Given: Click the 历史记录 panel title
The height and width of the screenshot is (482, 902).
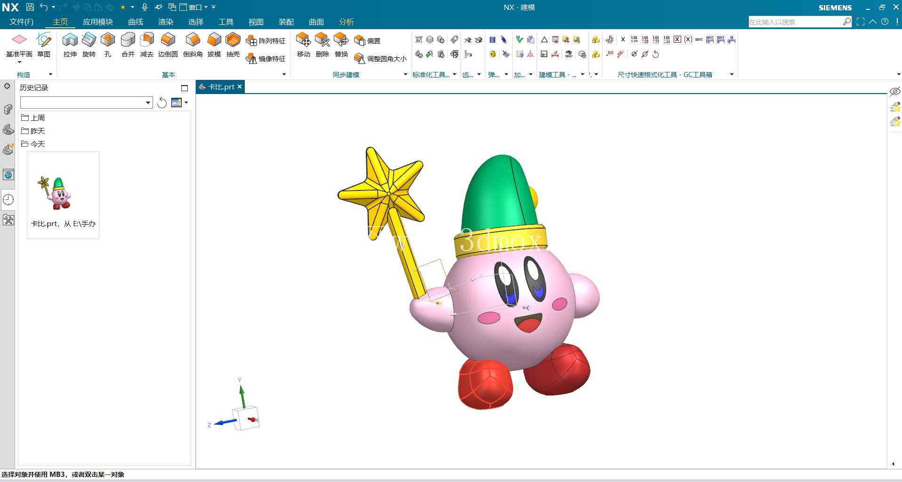Looking at the screenshot, I should (34, 88).
